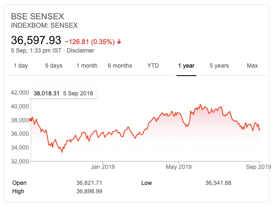Open the Disclaimer link
This screenshot has height=208, width=277.
tap(80, 50)
